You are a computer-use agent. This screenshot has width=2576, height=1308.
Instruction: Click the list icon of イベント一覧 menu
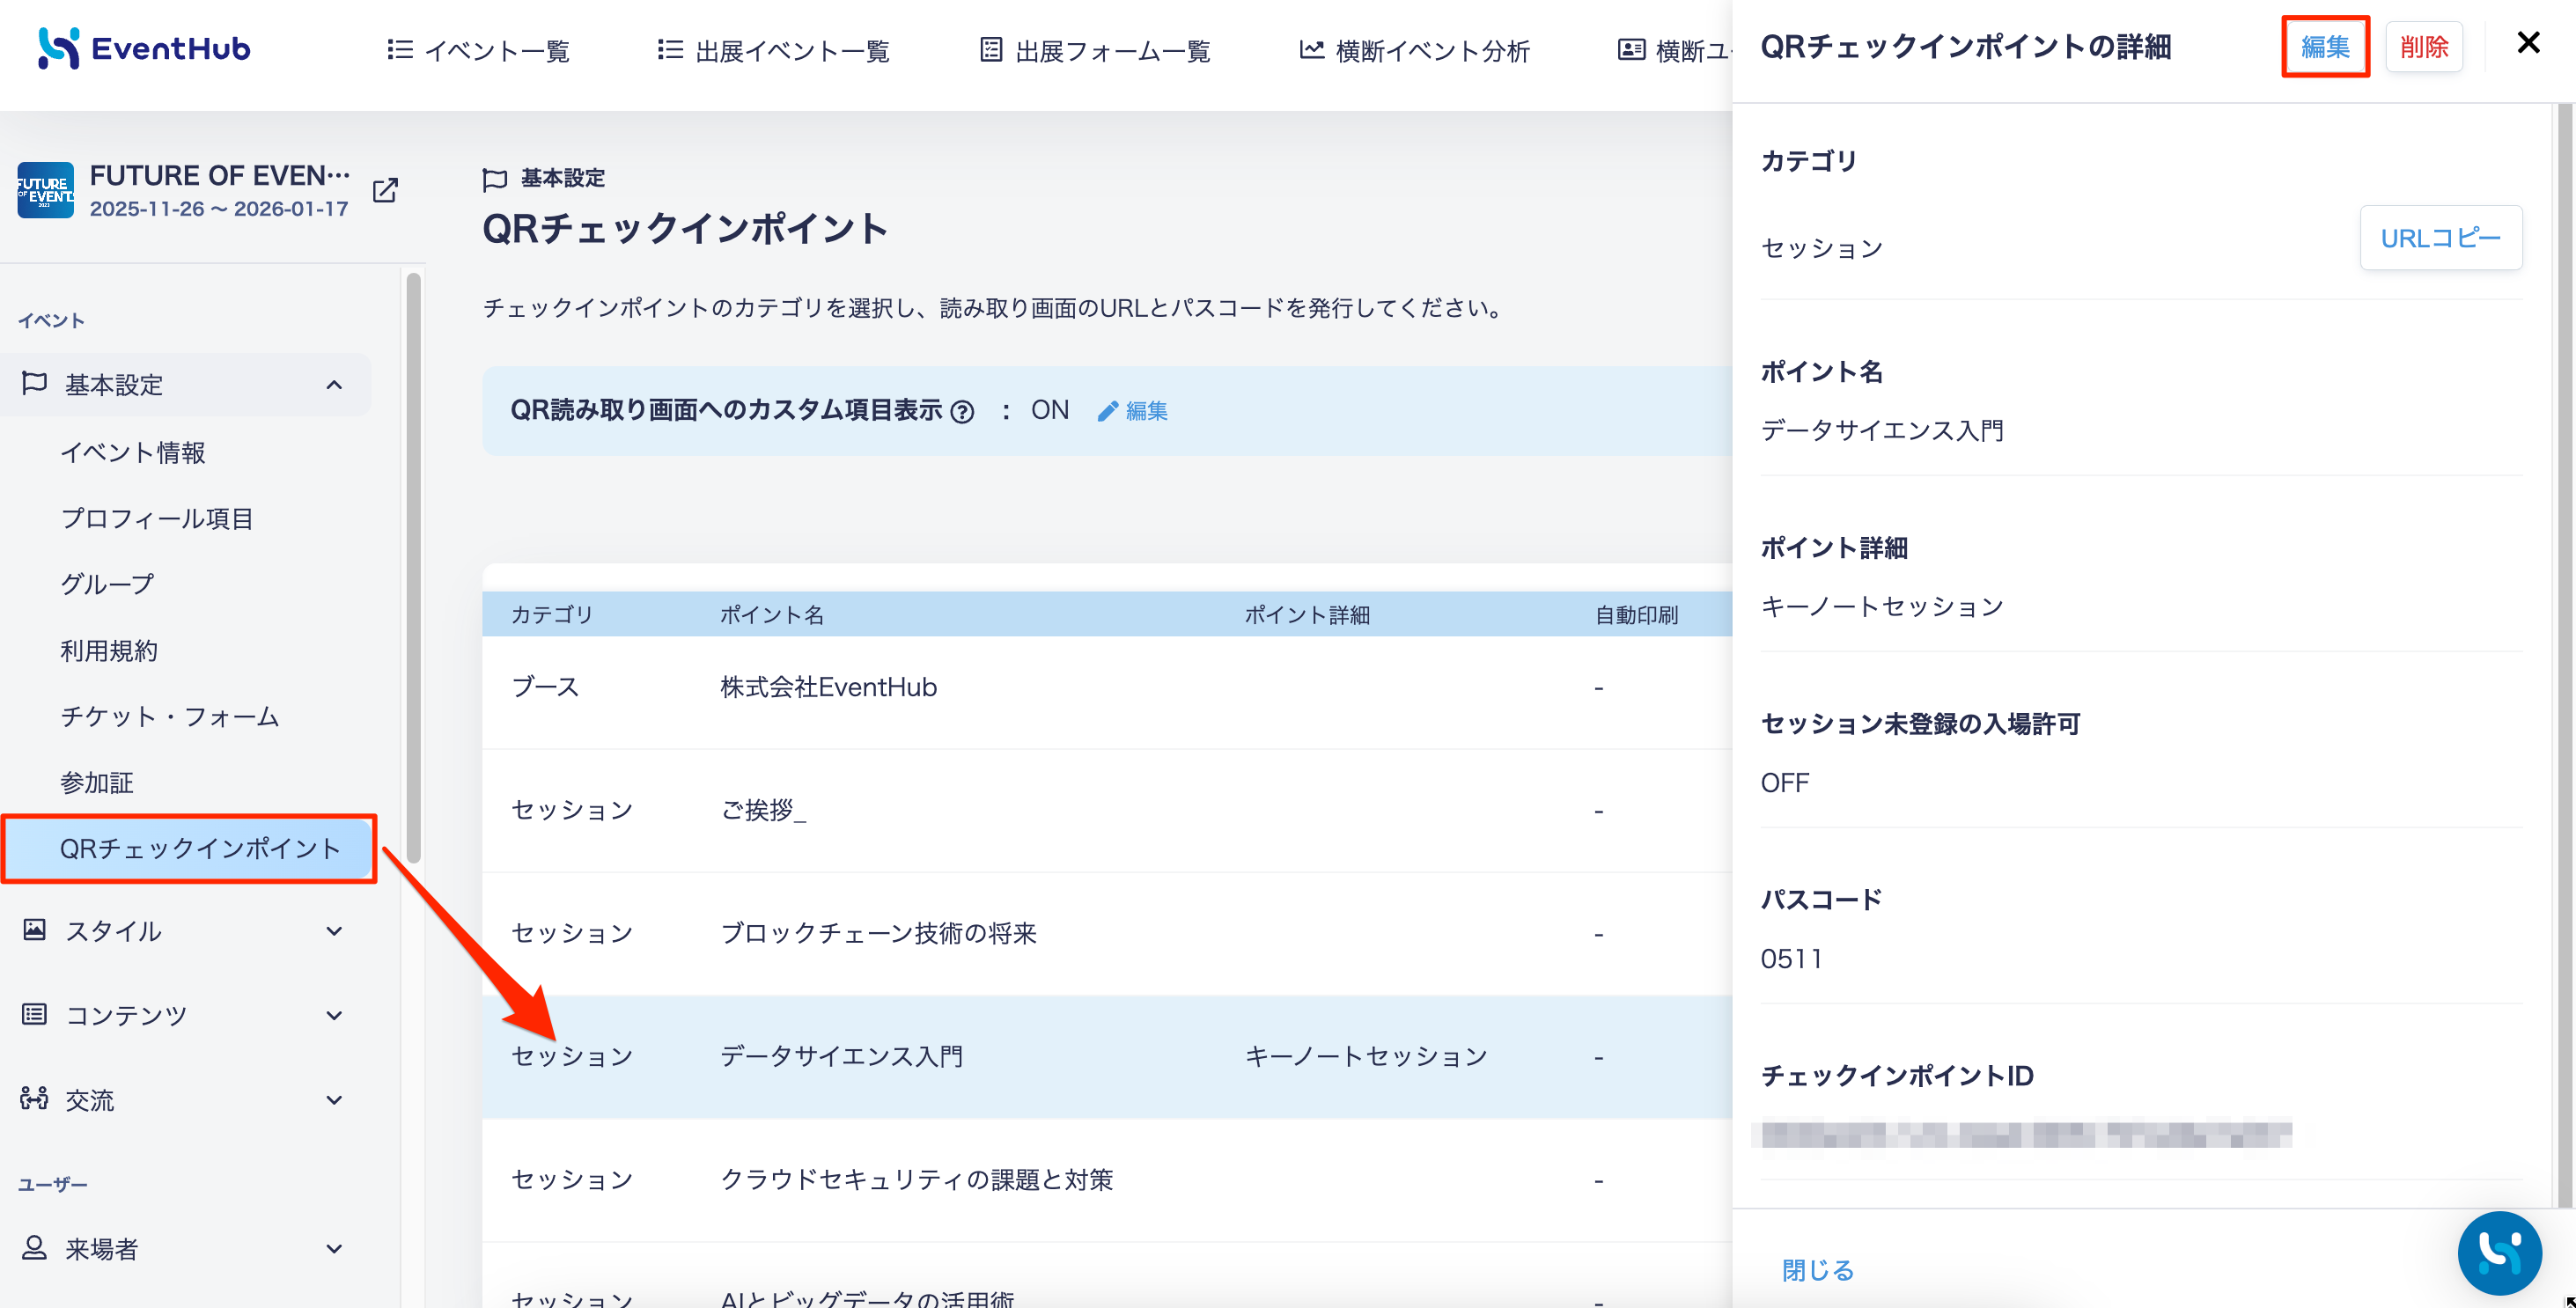coord(400,49)
